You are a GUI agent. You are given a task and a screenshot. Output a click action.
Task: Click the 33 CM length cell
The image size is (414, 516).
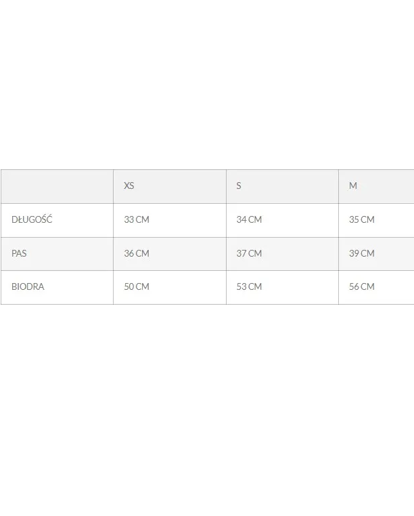[x=137, y=219]
